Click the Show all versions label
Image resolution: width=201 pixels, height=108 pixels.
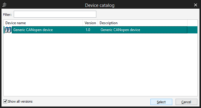point(20,101)
